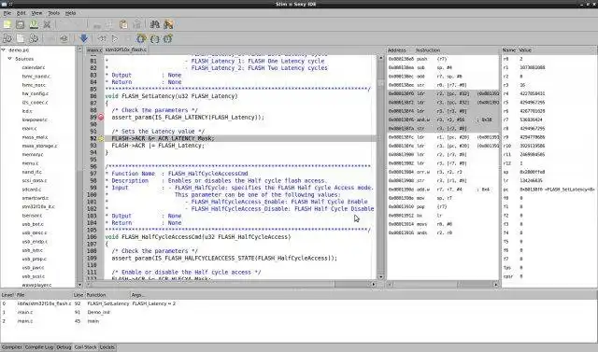Click the Name column header in registers

pos(509,50)
